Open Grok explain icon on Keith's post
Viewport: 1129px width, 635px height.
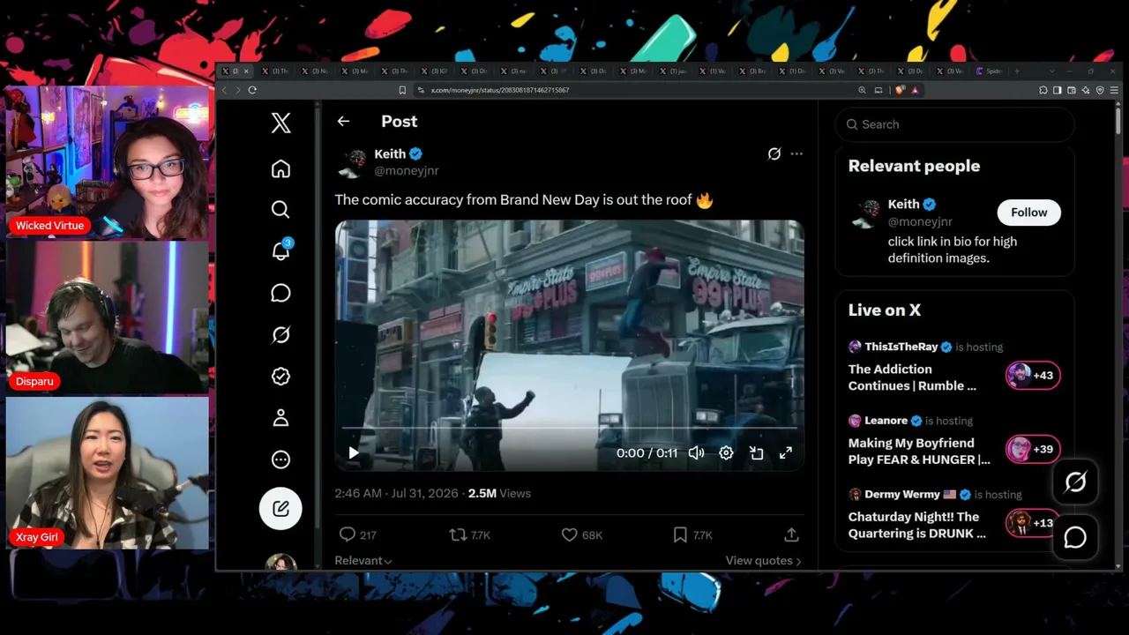pyautogui.click(x=774, y=153)
